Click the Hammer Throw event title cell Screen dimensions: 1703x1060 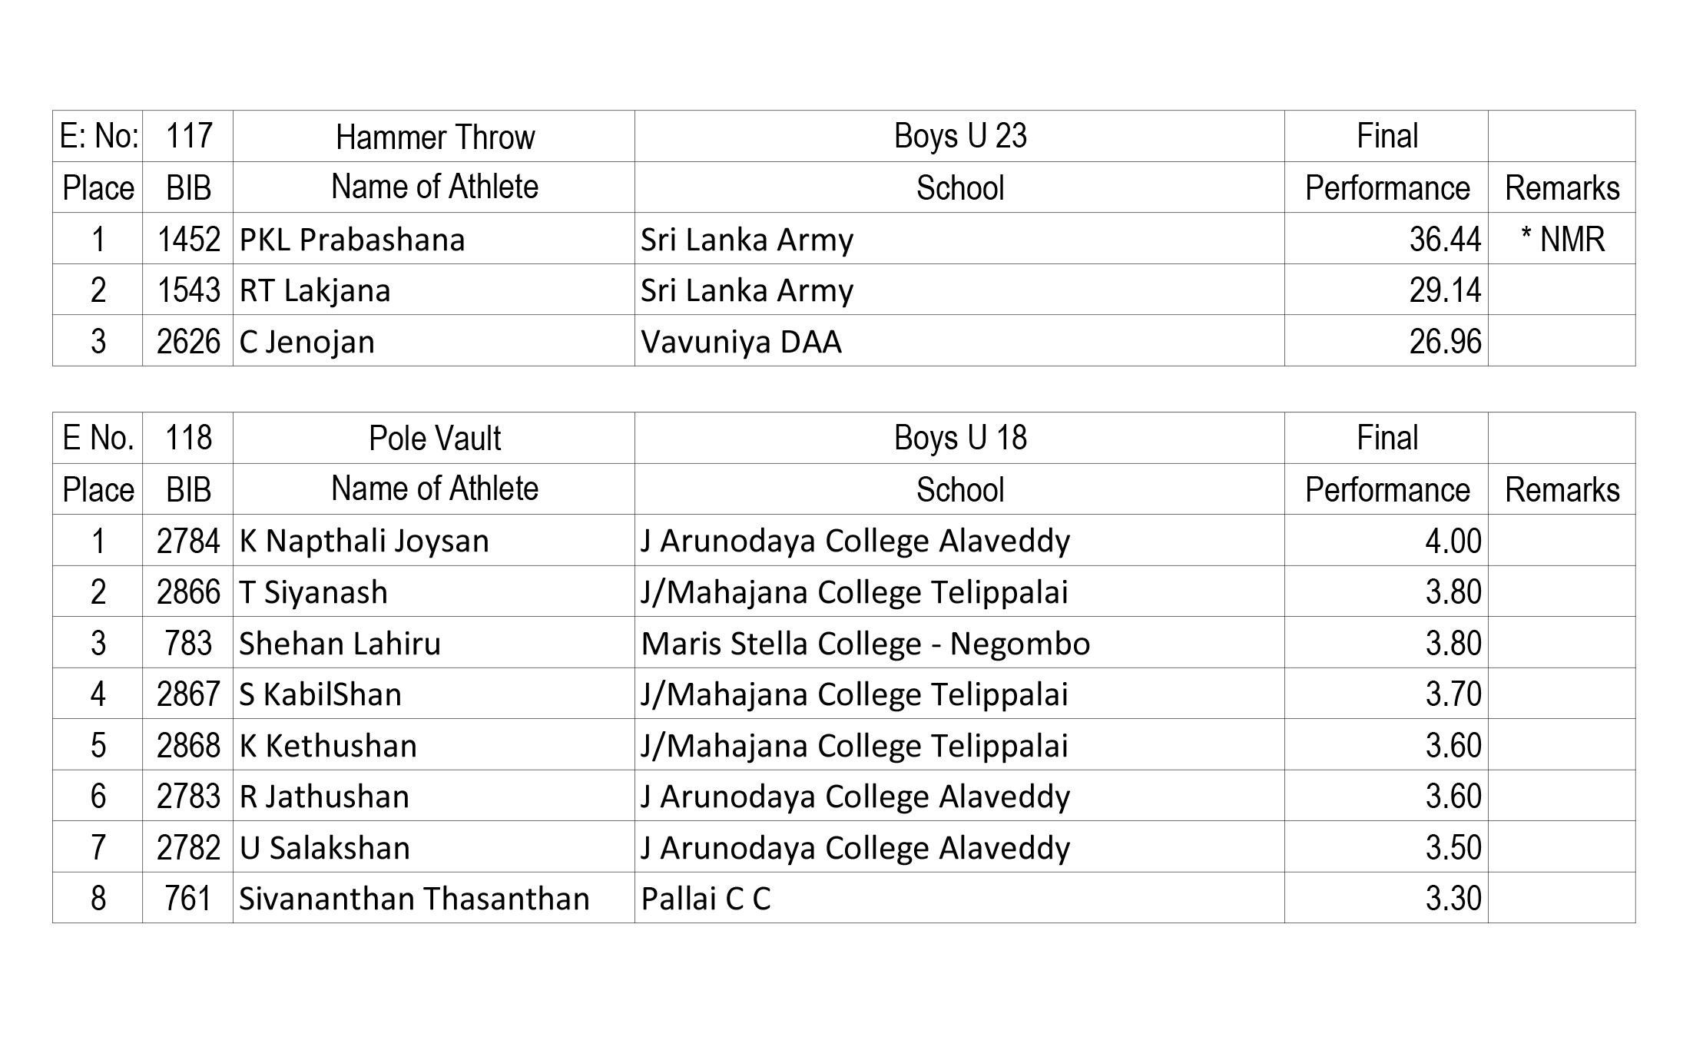coord(435,137)
